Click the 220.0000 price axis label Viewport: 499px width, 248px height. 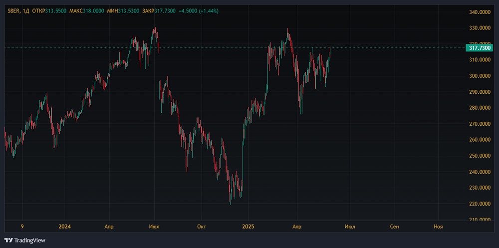pyautogui.click(x=481, y=204)
